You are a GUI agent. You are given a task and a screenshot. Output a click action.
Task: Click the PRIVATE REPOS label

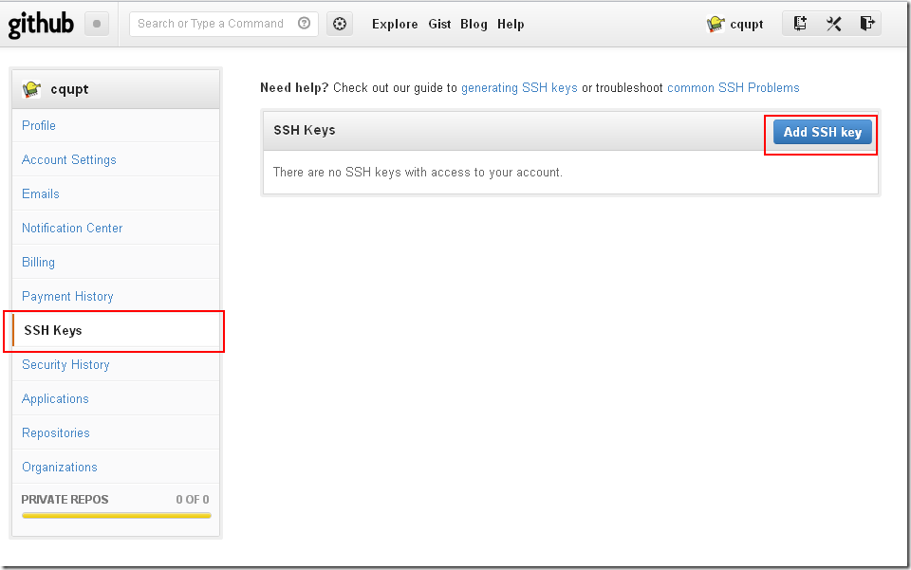[65, 499]
